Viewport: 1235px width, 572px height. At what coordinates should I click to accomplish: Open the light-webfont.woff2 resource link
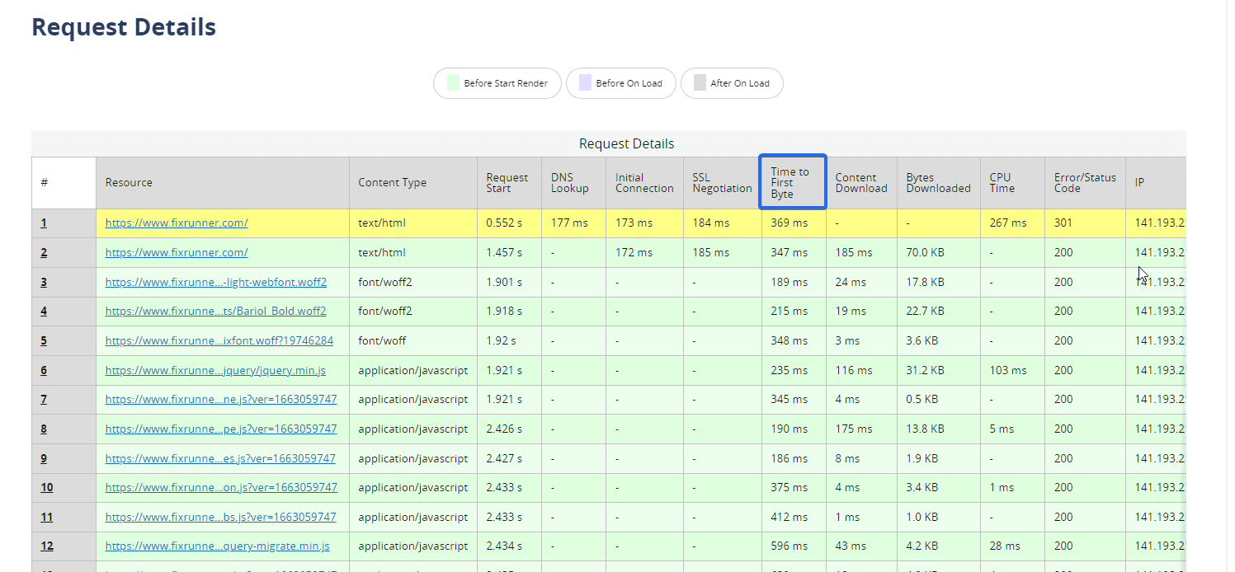[216, 282]
